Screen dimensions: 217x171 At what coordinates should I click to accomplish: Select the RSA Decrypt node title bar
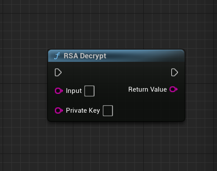[116, 56]
